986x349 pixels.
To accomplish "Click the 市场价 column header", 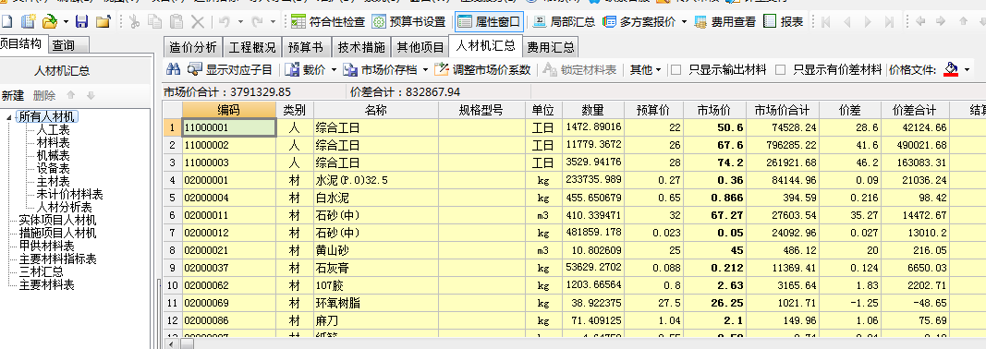I will click(713, 110).
